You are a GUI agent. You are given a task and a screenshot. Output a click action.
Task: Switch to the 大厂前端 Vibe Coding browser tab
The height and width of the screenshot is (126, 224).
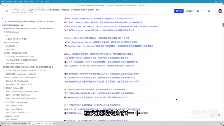click(42, 124)
